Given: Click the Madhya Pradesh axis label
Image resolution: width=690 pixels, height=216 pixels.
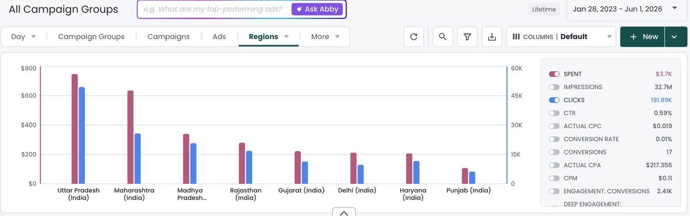Looking at the screenshot, I should (192, 194).
